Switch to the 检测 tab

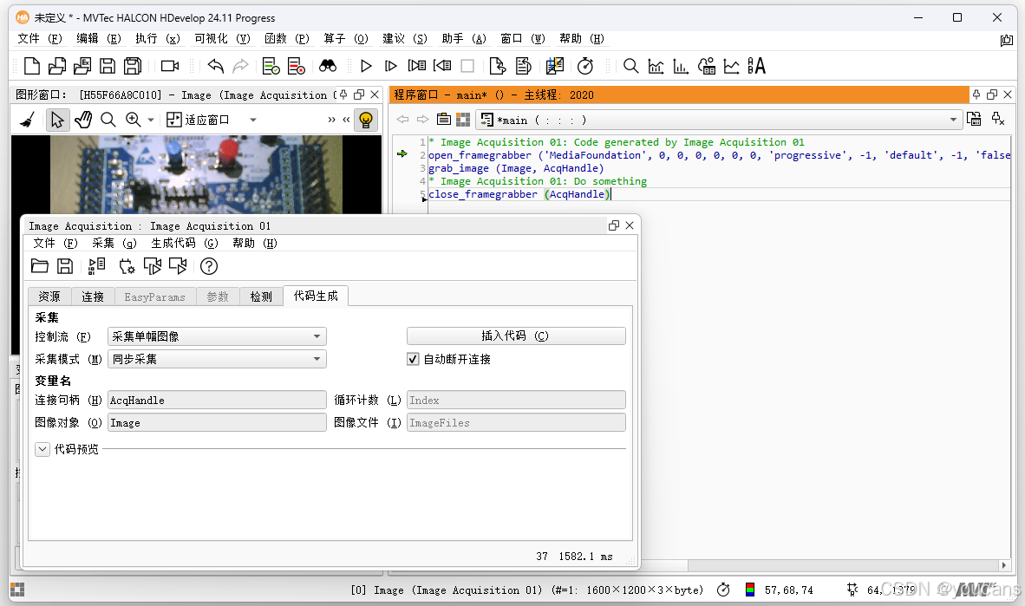click(262, 296)
